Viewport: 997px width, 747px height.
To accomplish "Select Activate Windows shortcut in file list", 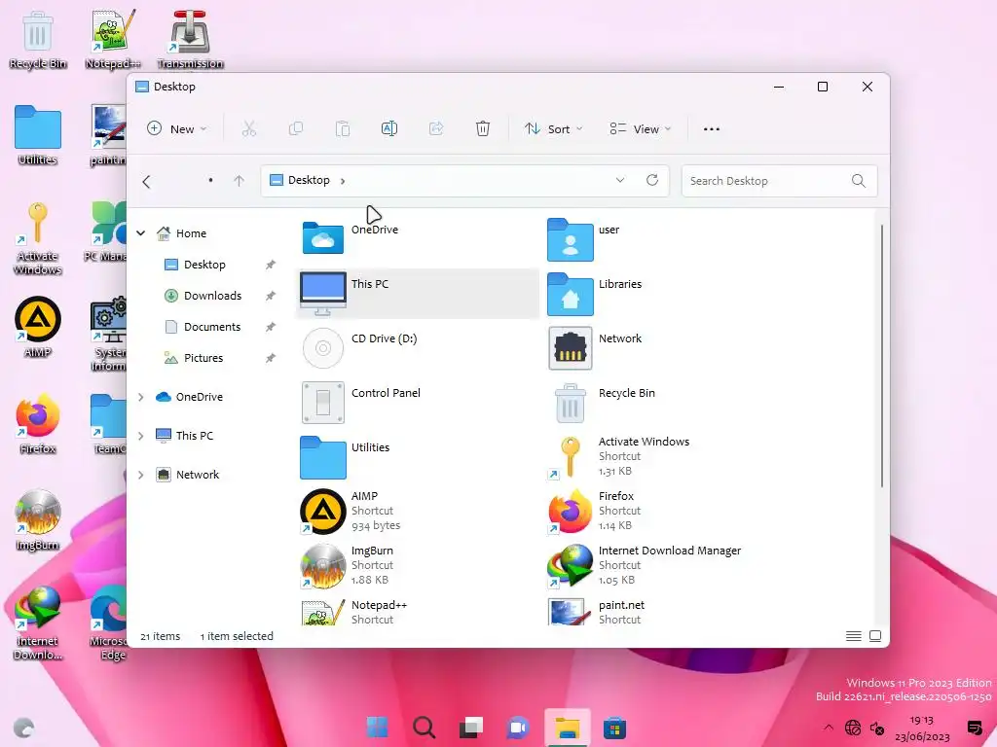I will pyautogui.click(x=666, y=456).
